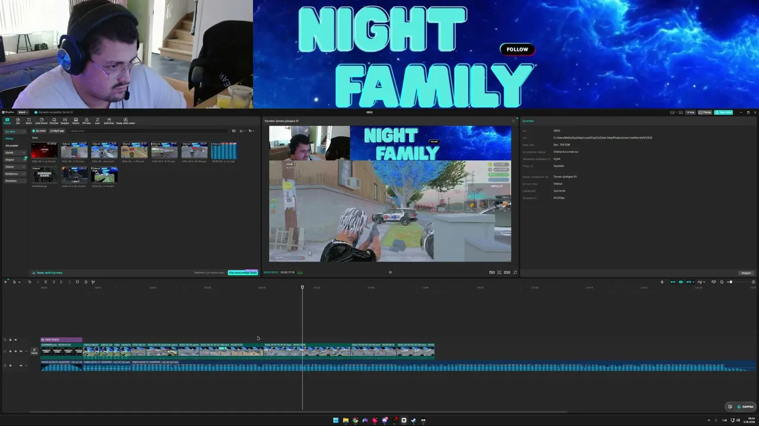Click the Değiştir button in details panel
Screen dimensions: 759x426
(747, 273)
